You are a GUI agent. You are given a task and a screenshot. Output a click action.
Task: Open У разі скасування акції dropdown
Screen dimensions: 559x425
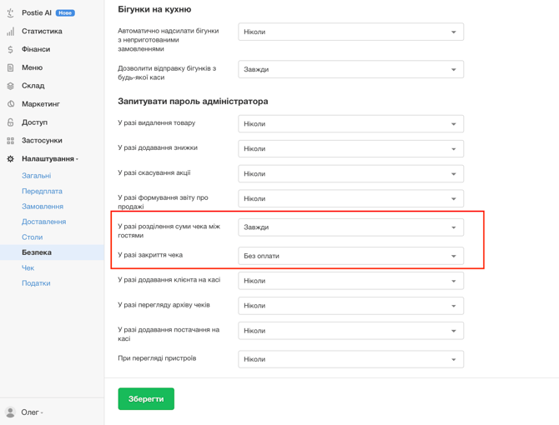(x=350, y=173)
